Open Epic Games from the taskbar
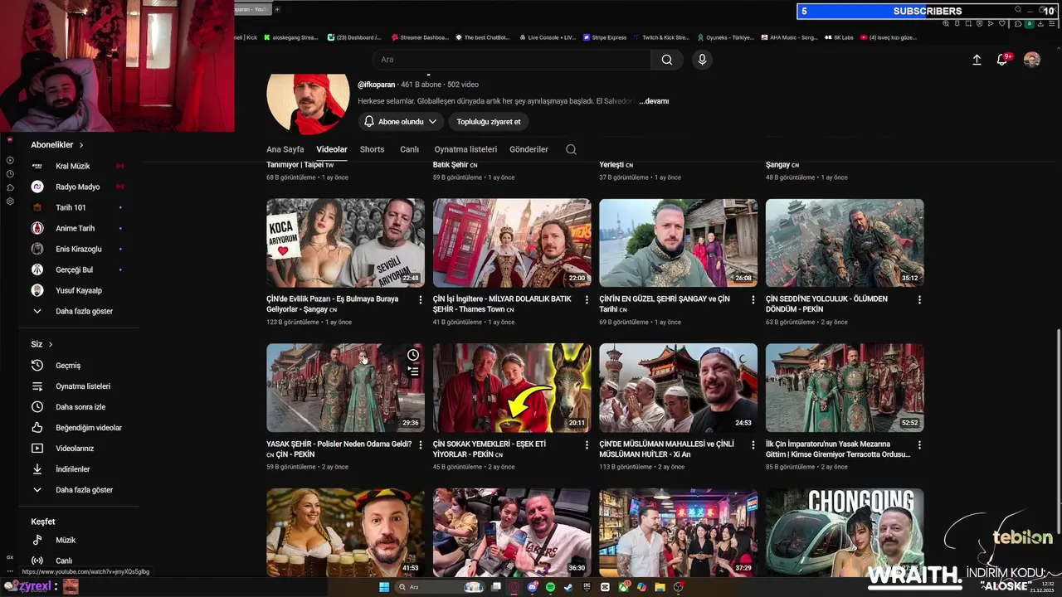This screenshot has height=597, width=1062. 587,587
